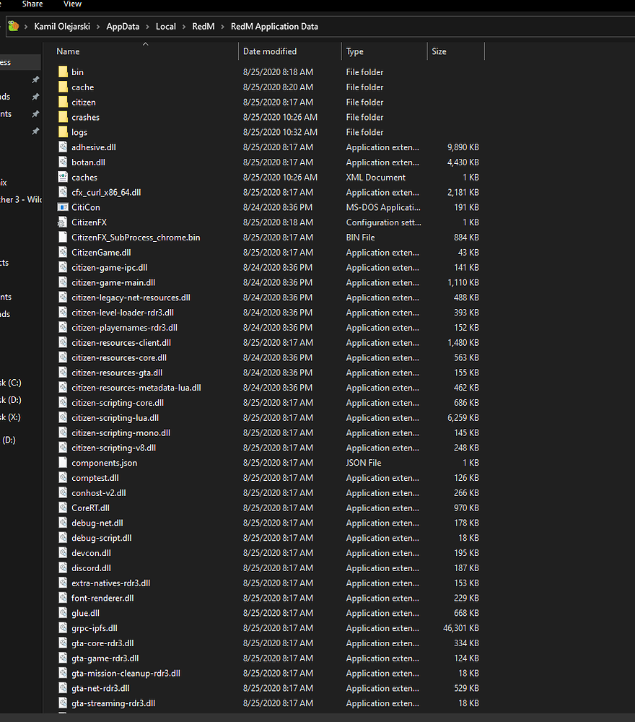Click the discord.dll file icon
The height and width of the screenshot is (722, 635).
[x=62, y=567]
